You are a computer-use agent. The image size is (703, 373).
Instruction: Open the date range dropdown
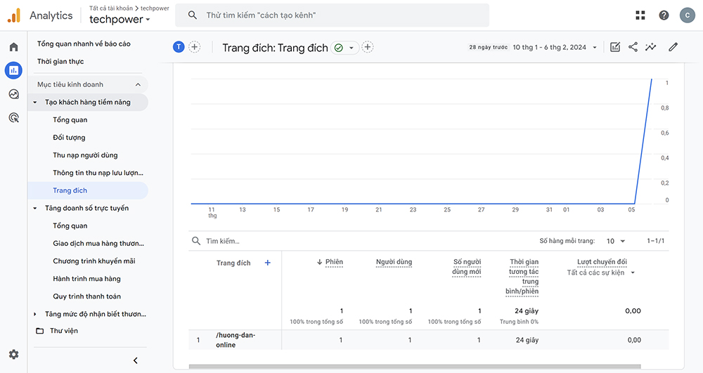click(x=554, y=48)
